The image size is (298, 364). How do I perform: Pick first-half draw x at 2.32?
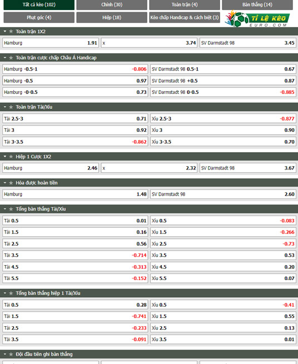pos(149,168)
